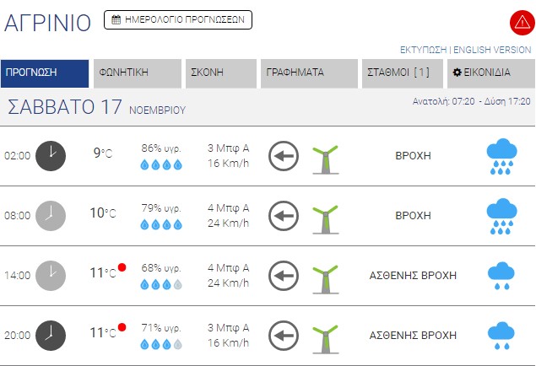The width and height of the screenshot is (536, 366).
Task: Click the 02:00 row wind direction arrow
Action: [284, 156]
